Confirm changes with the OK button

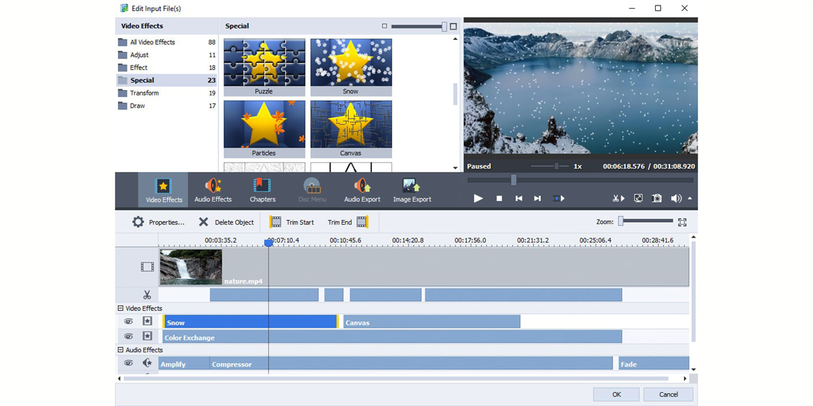point(616,394)
